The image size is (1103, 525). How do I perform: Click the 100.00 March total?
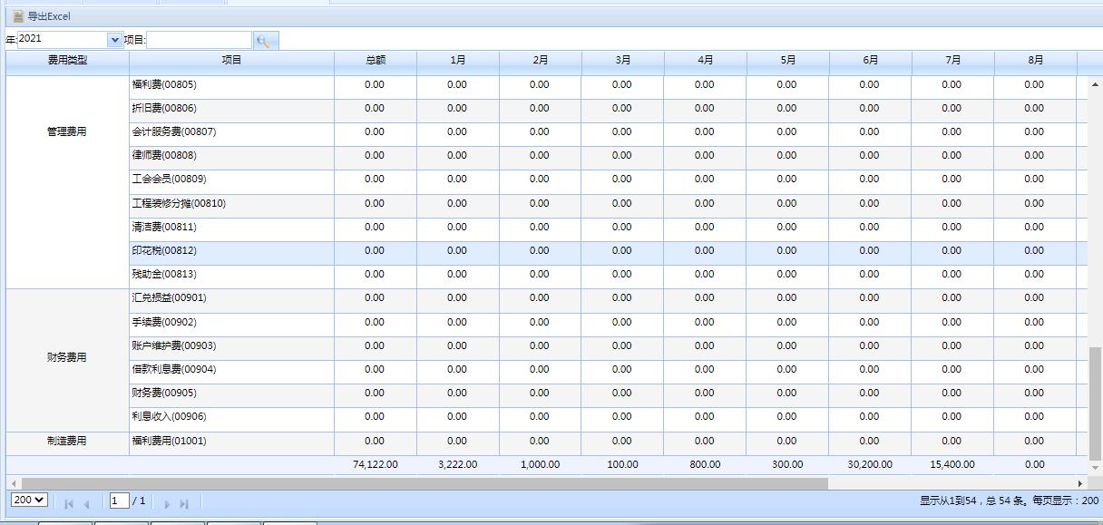[623, 464]
